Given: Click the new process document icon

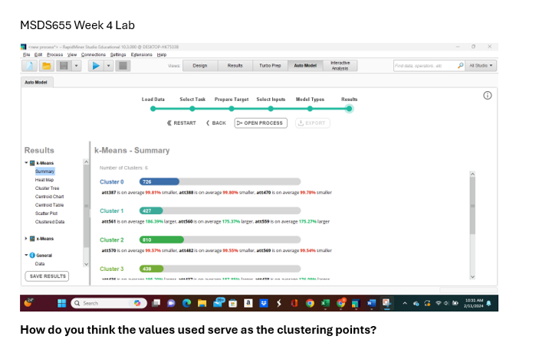Looking at the screenshot, I should 29,66.
